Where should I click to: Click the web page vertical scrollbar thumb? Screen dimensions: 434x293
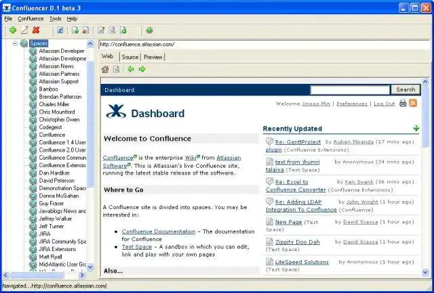click(425, 116)
